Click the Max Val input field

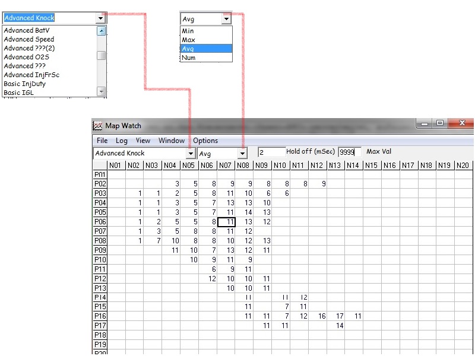tap(349, 152)
